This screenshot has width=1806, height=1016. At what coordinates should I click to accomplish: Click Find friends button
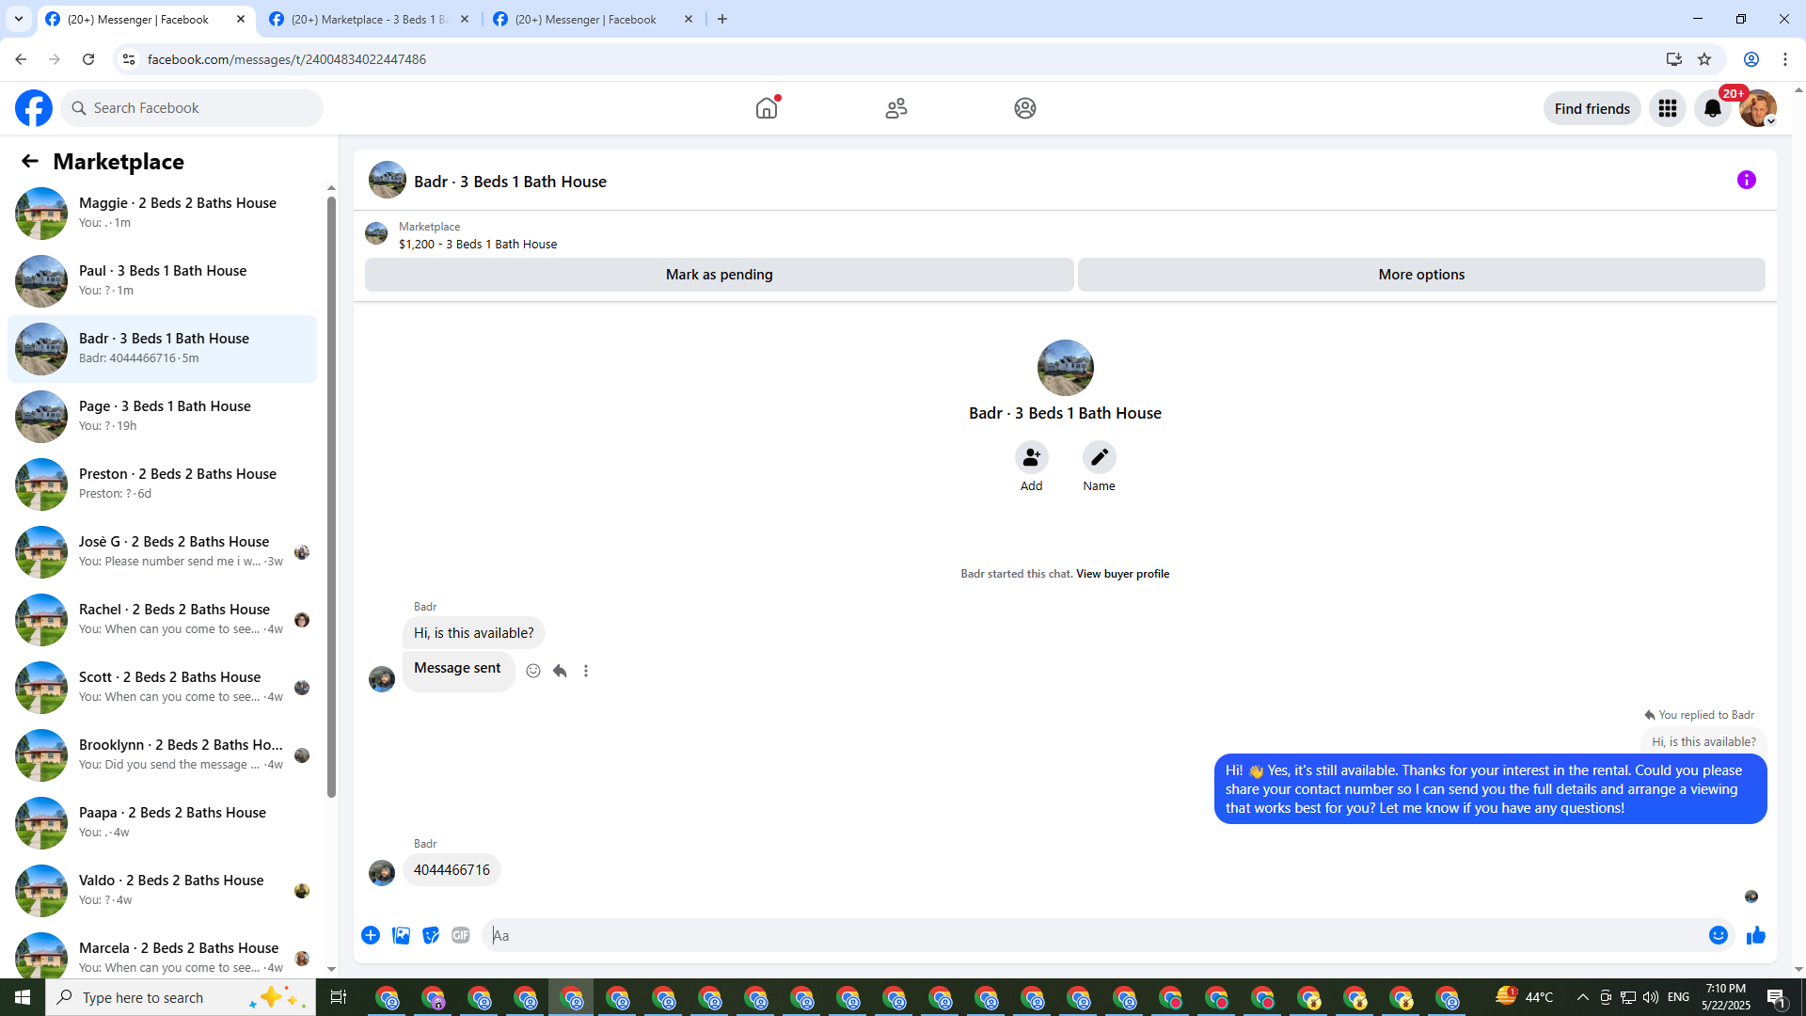[x=1592, y=108]
